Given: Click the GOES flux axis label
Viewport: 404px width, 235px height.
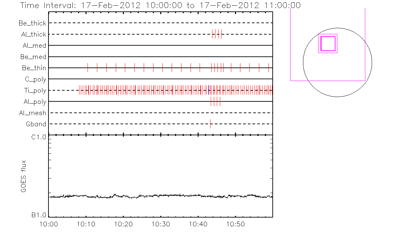Looking at the screenshot, I should pyautogui.click(x=24, y=176).
